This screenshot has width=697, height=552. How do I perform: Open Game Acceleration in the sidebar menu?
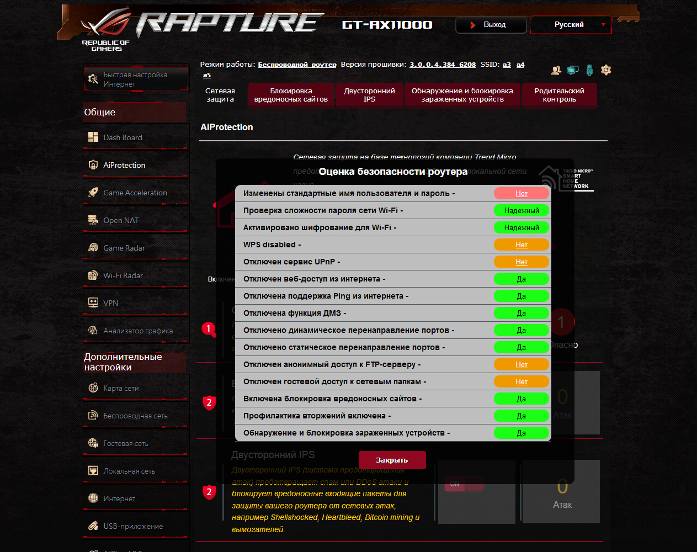(136, 193)
